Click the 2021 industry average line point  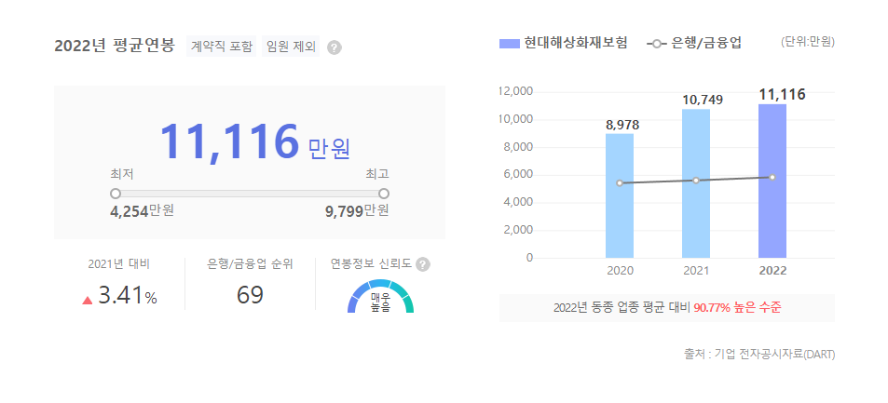[696, 180]
